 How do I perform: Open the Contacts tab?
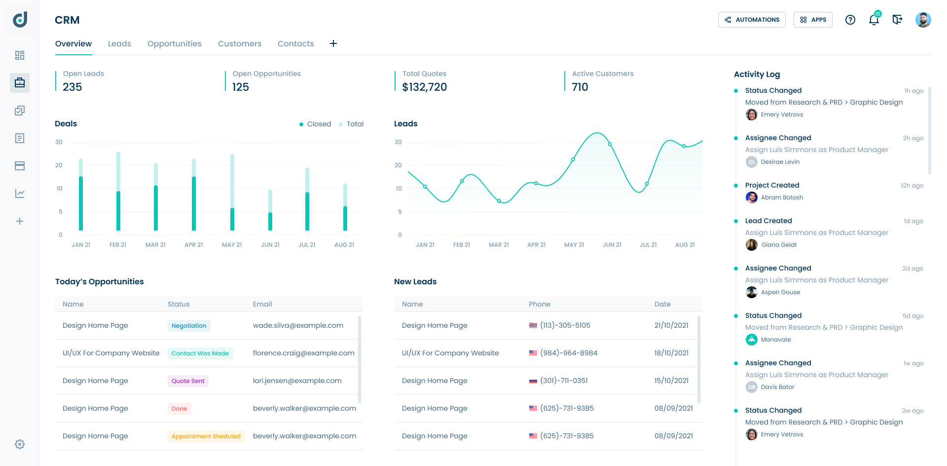[x=296, y=43]
